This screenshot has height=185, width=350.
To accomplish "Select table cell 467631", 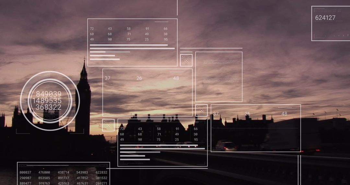I will coord(82,183).
